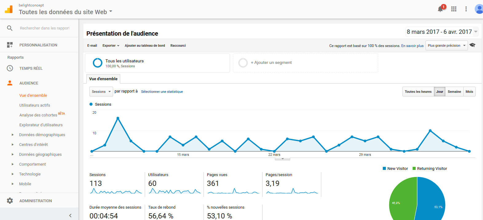Open Utilisateurs actifs report
This screenshot has width=483, height=220.
35,105
